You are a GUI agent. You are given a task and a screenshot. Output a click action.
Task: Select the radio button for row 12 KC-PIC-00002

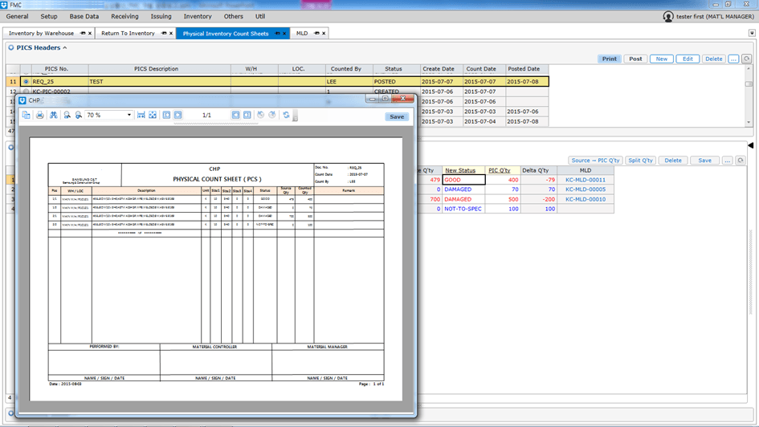(x=26, y=91)
